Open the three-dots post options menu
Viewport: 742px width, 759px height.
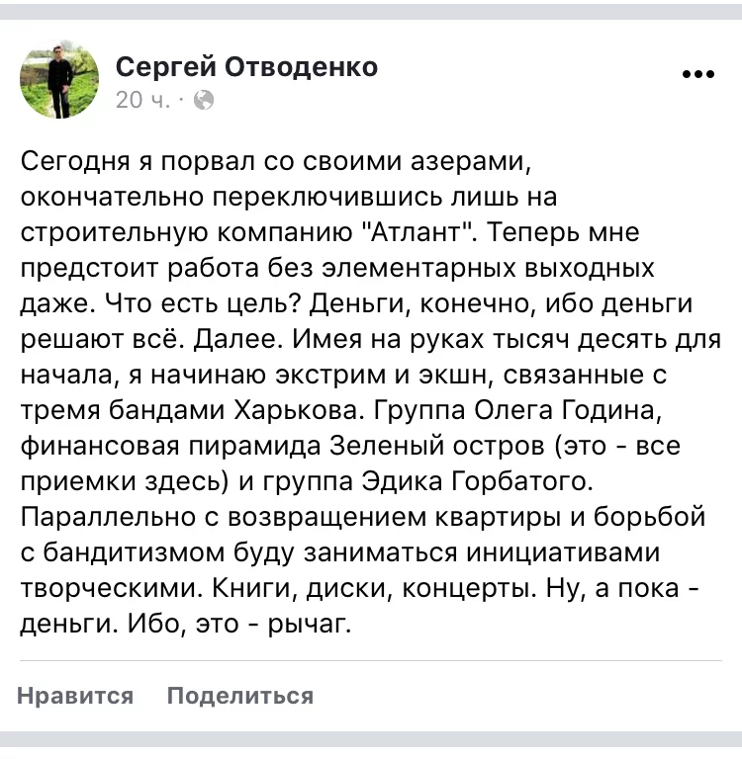click(x=697, y=74)
